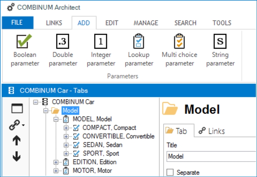Expand the EDITION, Edition node
This screenshot has height=177, width=257.
(x=56, y=162)
